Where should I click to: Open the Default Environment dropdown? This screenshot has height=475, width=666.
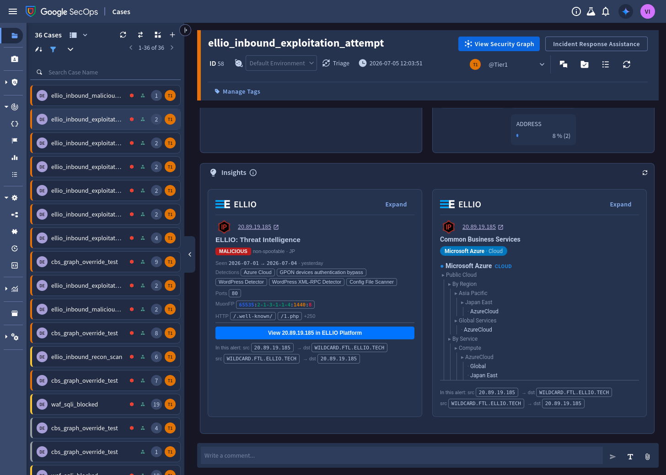[x=281, y=63]
